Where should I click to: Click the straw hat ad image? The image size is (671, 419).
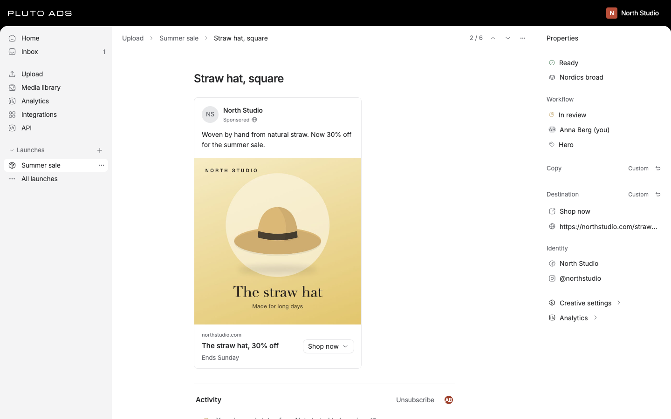pyautogui.click(x=278, y=241)
